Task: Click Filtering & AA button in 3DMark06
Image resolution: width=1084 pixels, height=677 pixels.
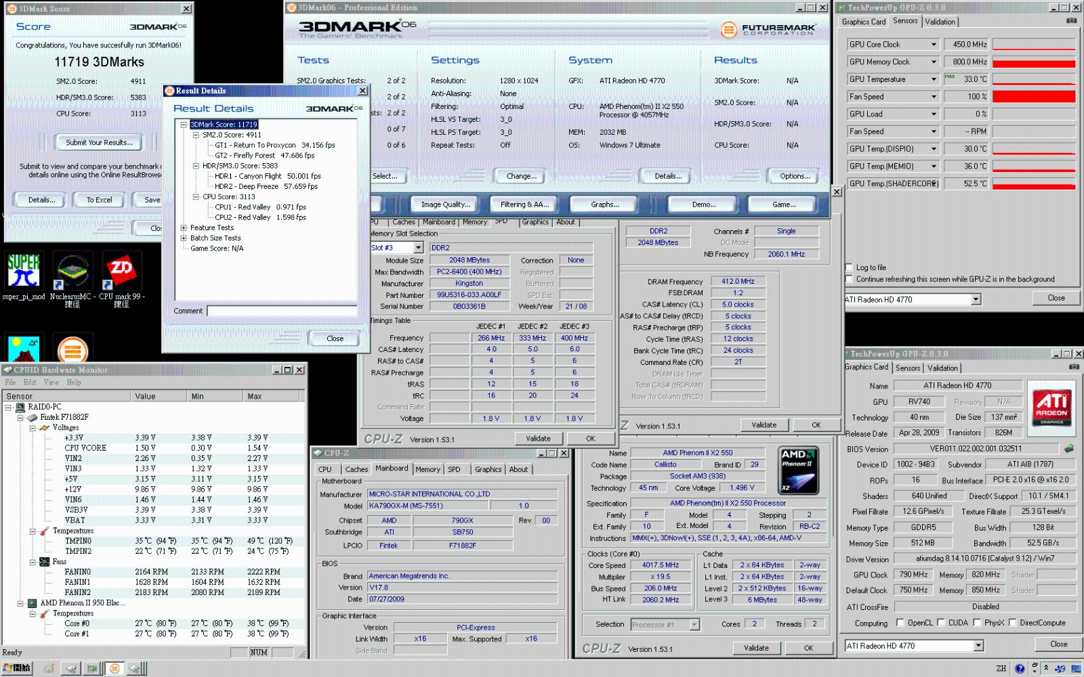Action: pos(524,204)
